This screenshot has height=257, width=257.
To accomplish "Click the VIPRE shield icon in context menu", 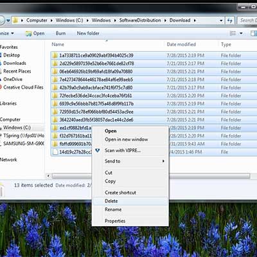I will coord(98,150).
